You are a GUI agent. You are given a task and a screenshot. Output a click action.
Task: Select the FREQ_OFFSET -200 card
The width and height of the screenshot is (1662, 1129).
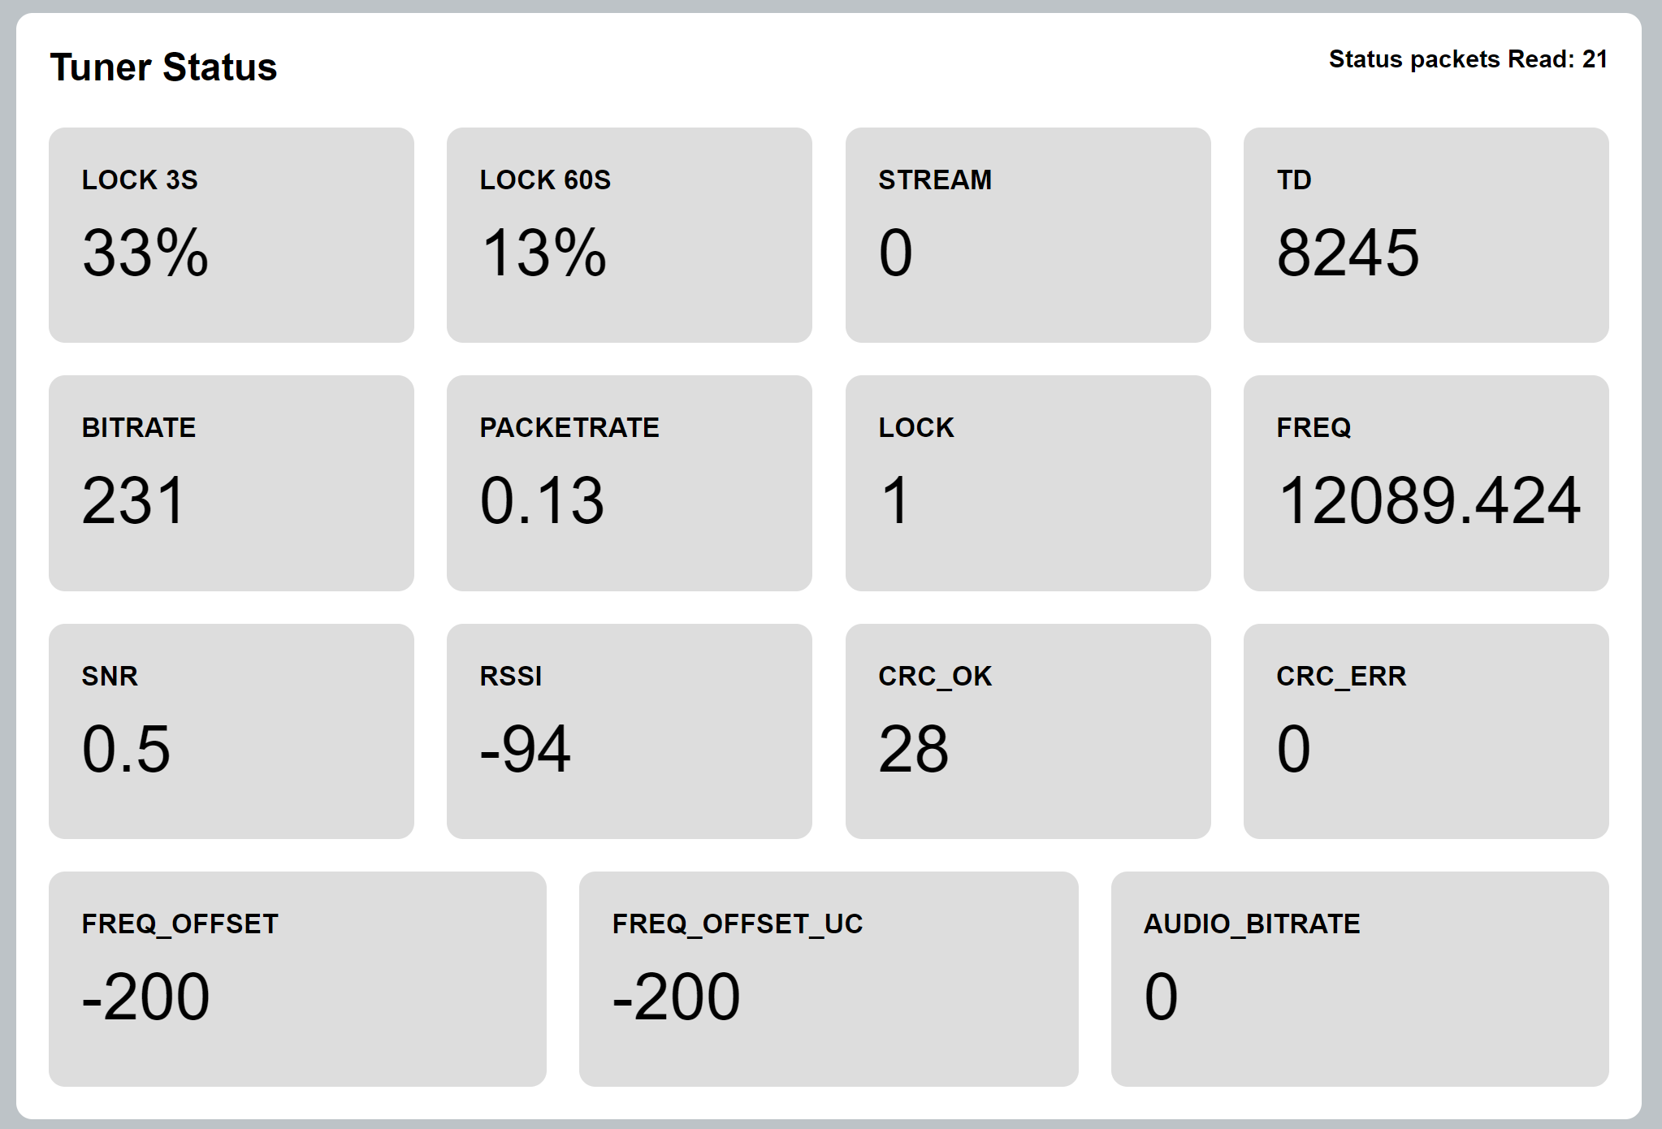click(x=297, y=980)
